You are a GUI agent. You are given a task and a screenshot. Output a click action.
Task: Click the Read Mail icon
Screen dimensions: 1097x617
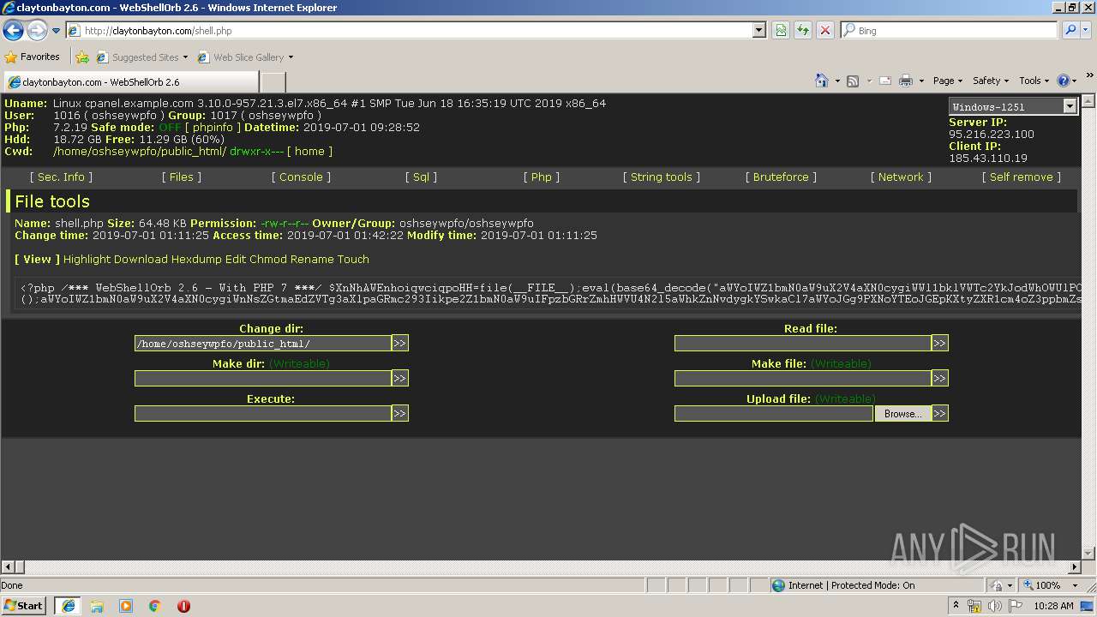pos(884,81)
